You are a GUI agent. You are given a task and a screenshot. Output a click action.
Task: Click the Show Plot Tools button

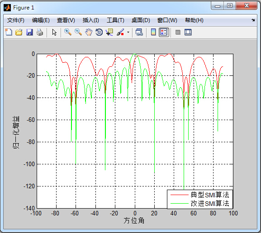pyautogui.click(x=188, y=32)
